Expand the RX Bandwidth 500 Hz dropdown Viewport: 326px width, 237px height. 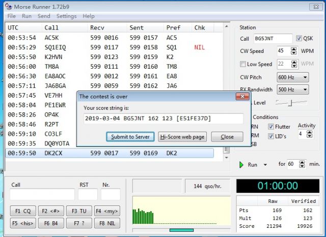(x=293, y=90)
